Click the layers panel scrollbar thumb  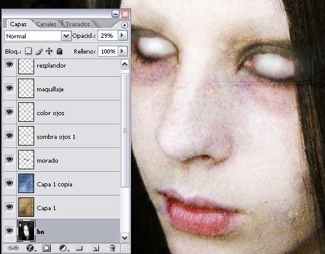click(x=124, y=130)
